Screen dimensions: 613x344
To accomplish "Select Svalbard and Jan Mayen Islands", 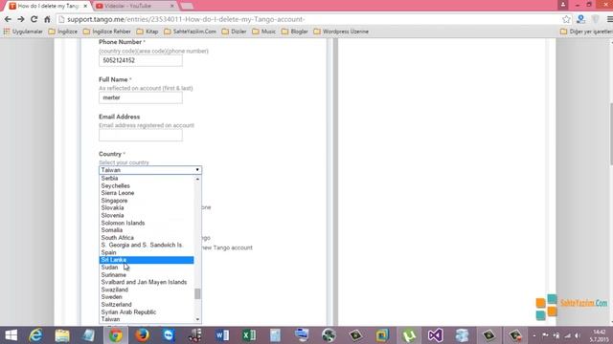I will [147, 282].
